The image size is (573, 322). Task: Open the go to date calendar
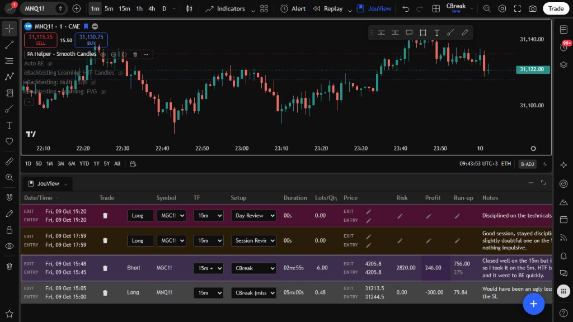pos(133,164)
